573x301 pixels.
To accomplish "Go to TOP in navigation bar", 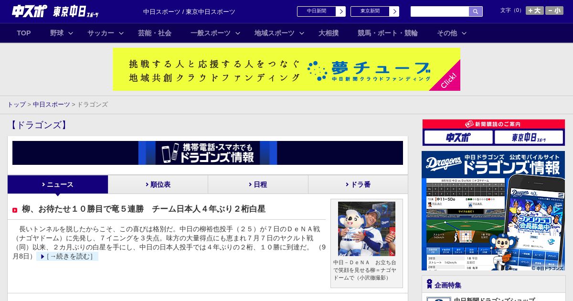I will click(x=24, y=33).
